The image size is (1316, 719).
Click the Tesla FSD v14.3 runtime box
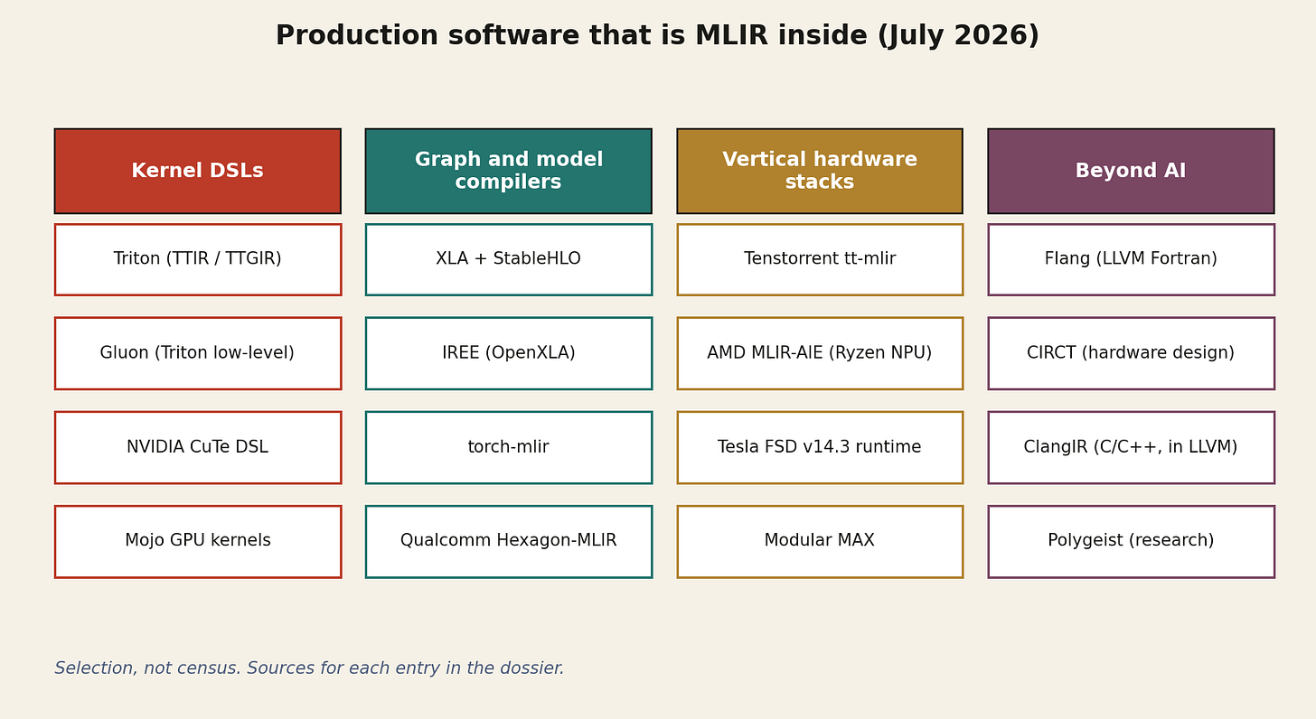pos(820,447)
